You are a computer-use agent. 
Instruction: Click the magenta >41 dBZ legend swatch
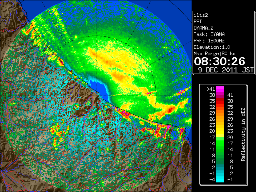click(220, 89)
